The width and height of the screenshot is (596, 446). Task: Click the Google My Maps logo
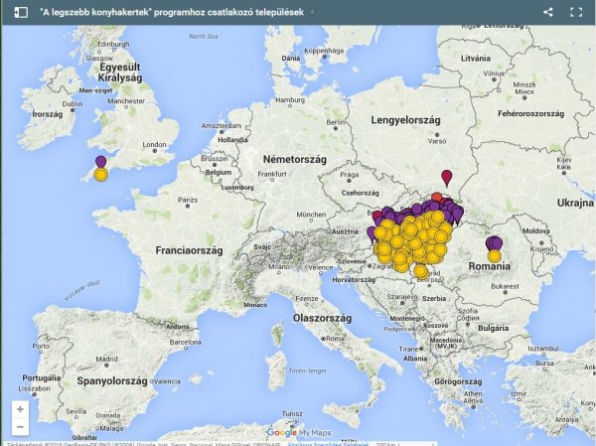click(297, 432)
